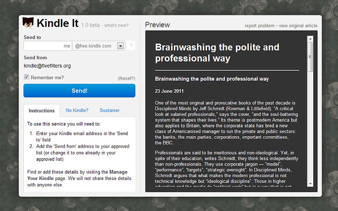Click the preview scrollbar thumb handle

[310, 57]
